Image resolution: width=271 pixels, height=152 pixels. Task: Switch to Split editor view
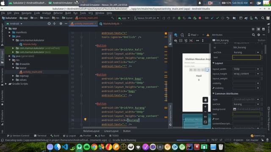[258, 29]
